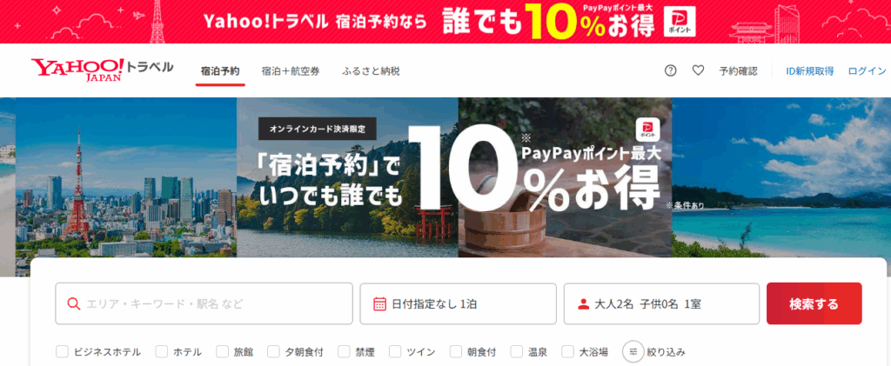
Task: Click the help question mark icon
Action: click(671, 71)
